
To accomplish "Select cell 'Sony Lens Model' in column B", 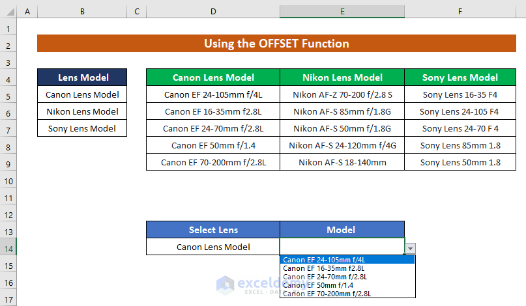I will pyautogui.click(x=82, y=128).
